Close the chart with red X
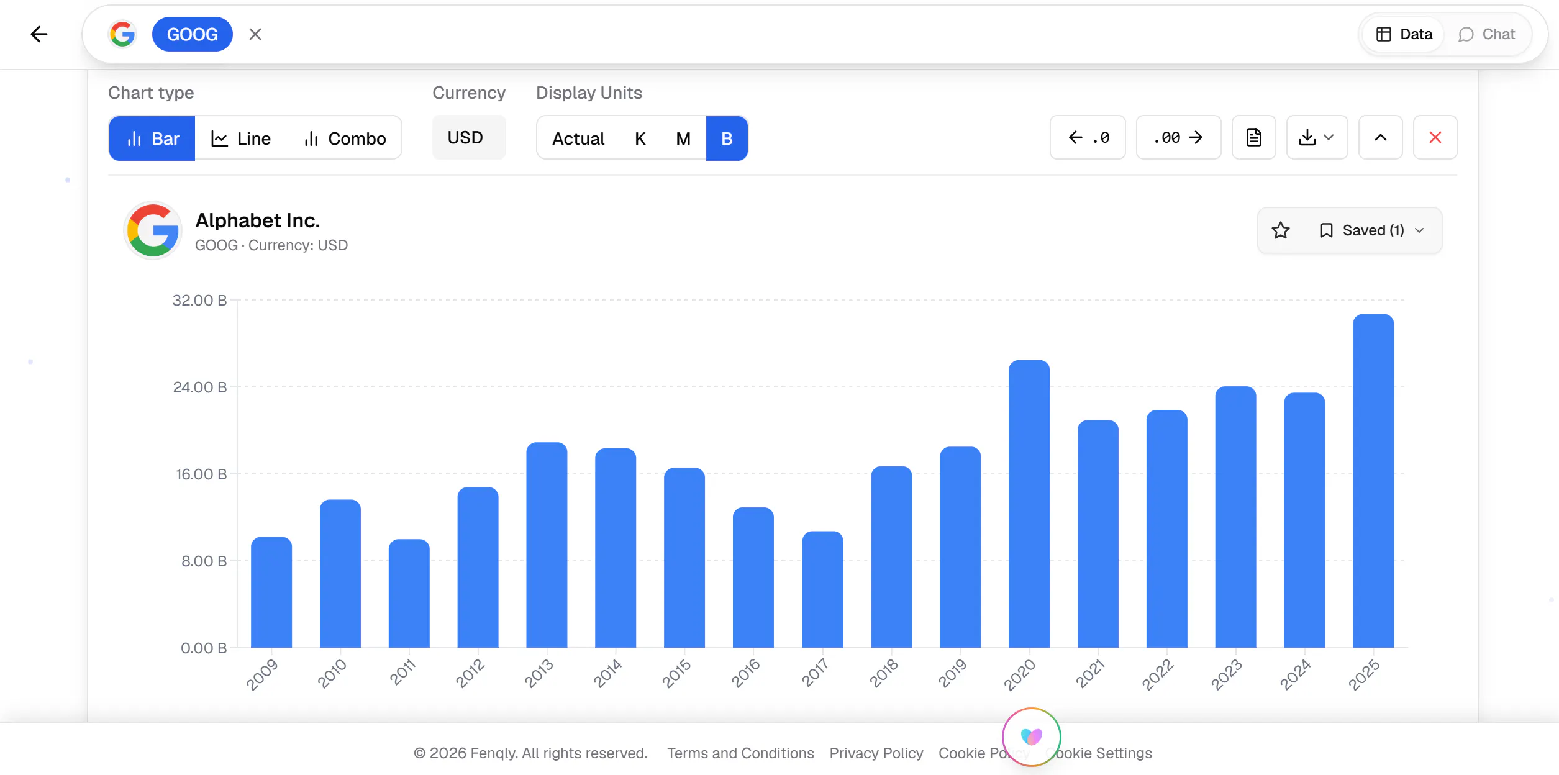 (1435, 137)
